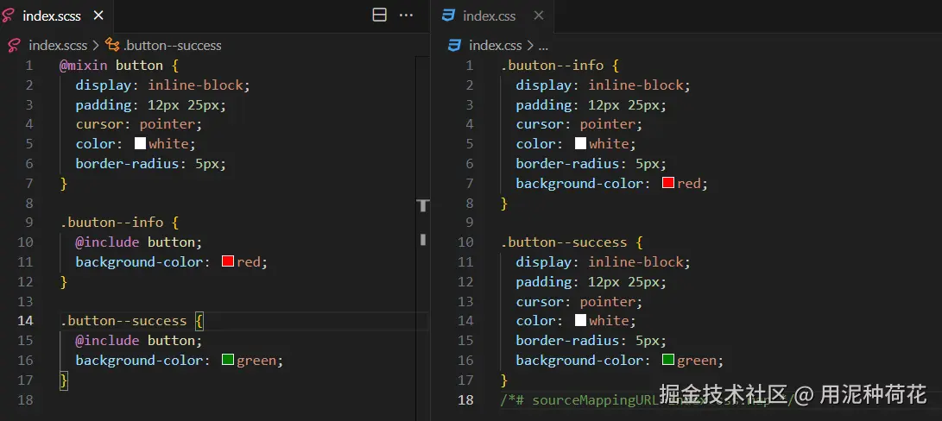Click @include button on scss line 15
Viewport: 942px width, 421px height.
click(x=139, y=341)
